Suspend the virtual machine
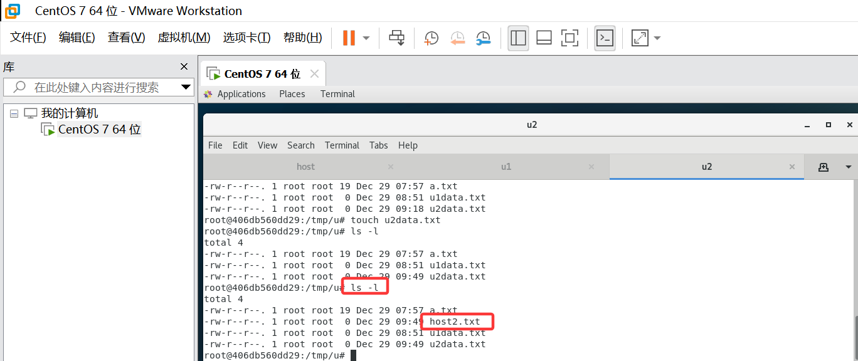Image resolution: width=858 pixels, height=361 pixels. click(348, 38)
